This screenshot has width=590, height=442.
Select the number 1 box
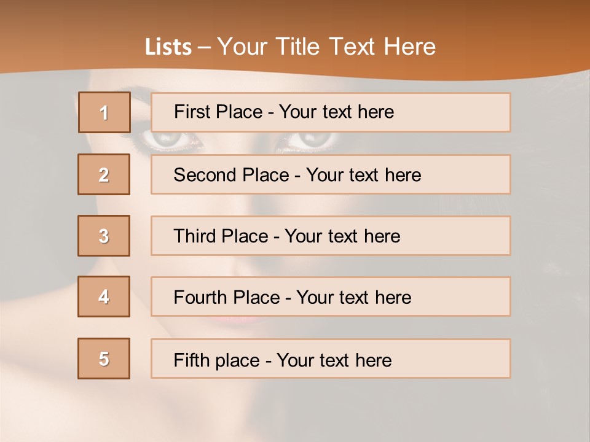point(104,112)
